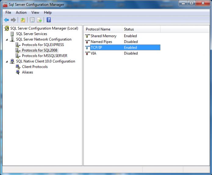Image resolution: width=212 pixels, height=175 pixels.
Task: Click the SQL Server Configuration Manager root icon
Action: click(7, 28)
